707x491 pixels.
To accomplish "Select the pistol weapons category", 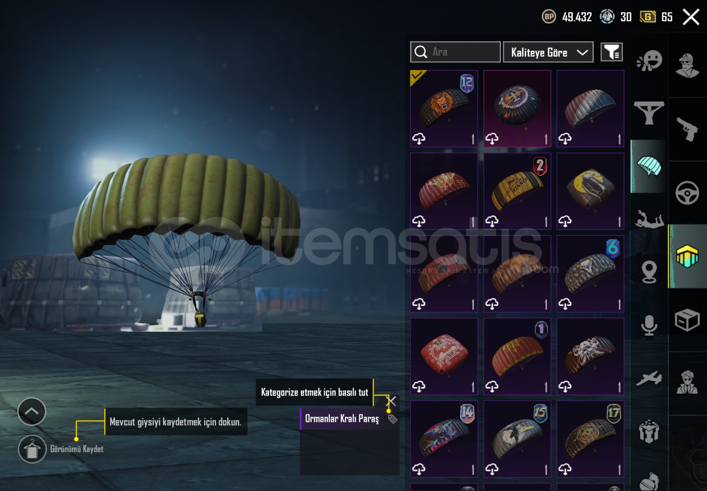I will pos(687,130).
